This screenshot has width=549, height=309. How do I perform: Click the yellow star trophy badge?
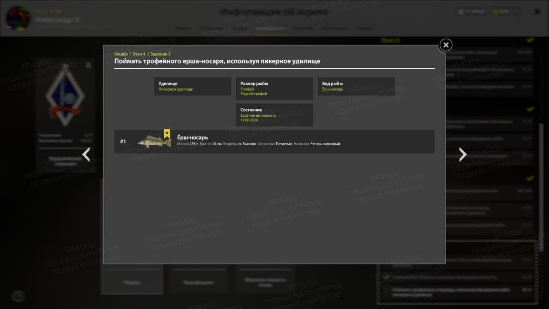pyautogui.click(x=167, y=133)
